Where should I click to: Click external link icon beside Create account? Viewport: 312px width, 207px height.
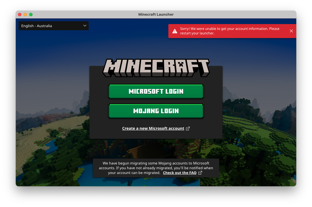pos(188,129)
